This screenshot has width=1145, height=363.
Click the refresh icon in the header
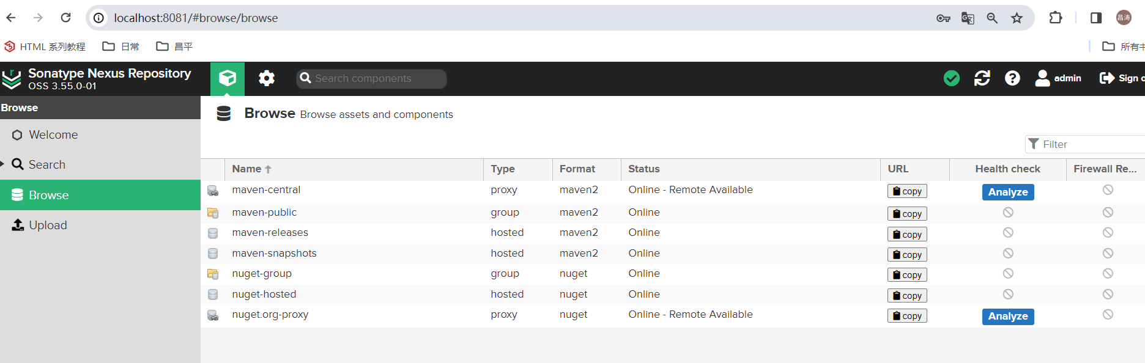[x=982, y=78]
